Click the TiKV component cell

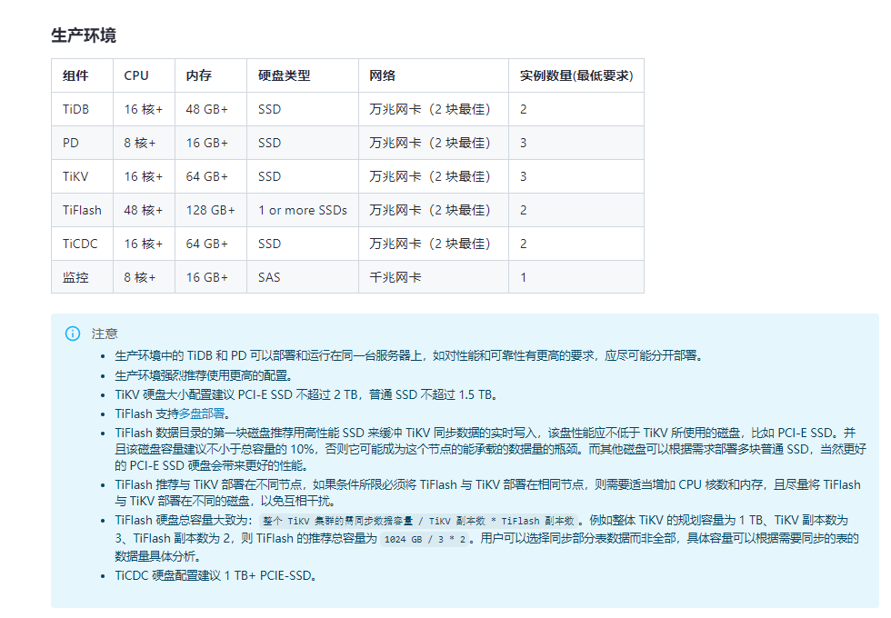83,176
